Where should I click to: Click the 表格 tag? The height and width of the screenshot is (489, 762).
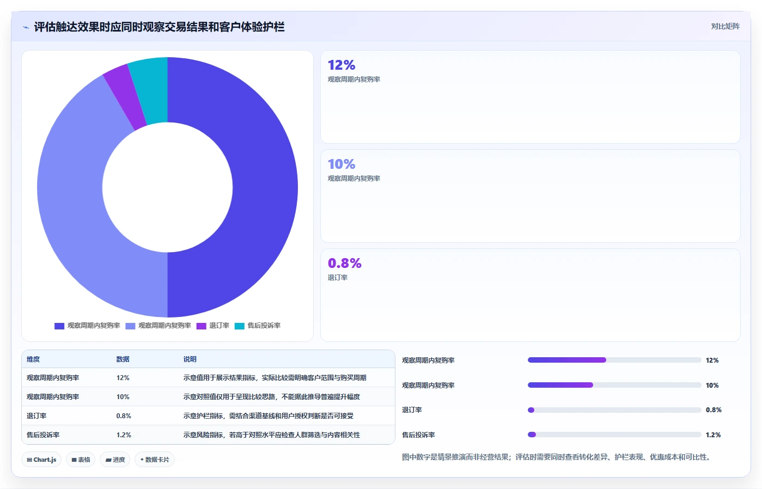pos(81,460)
